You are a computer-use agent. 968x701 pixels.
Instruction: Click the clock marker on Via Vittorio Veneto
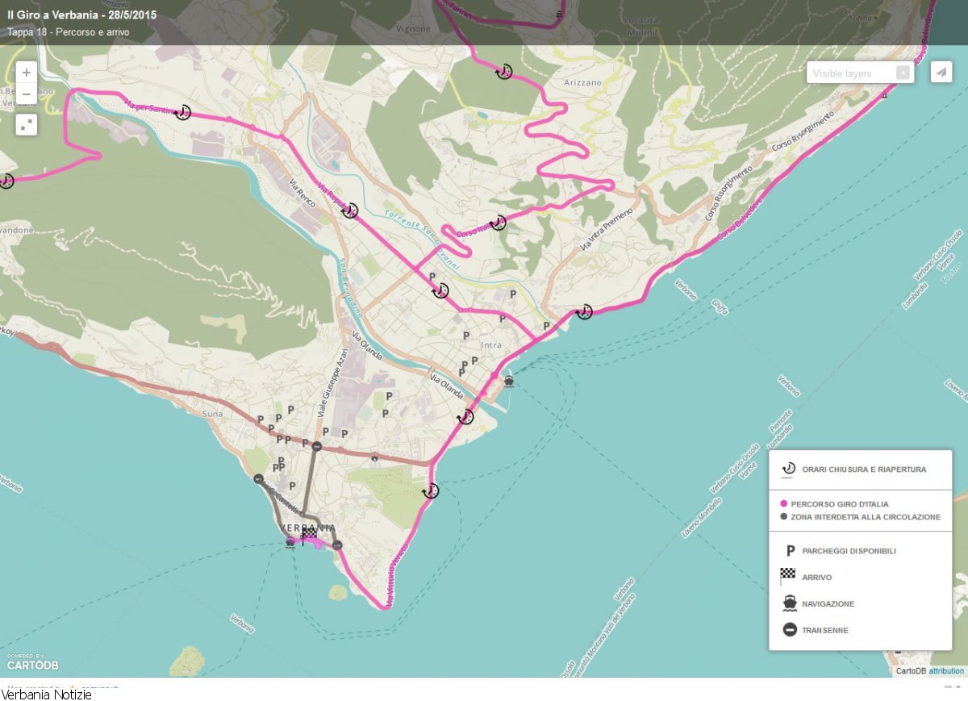pyautogui.click(x=431, y=490)
